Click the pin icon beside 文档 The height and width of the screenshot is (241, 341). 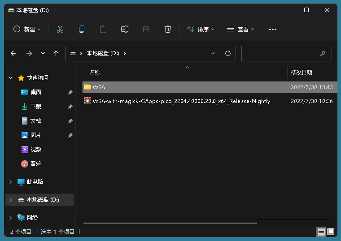click(70, 121)
